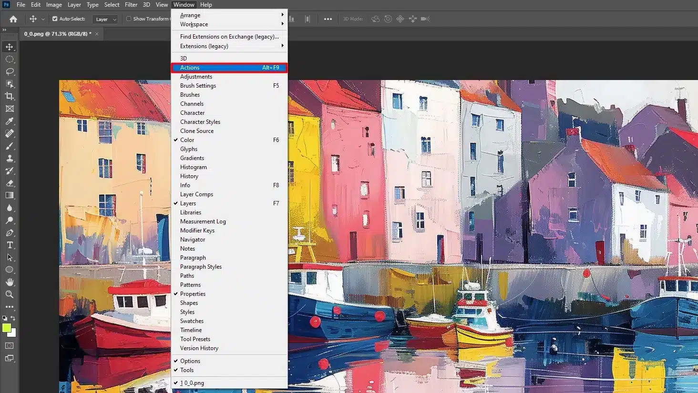Click 3D pan camera icon
The image size is (698, 393).
[400, 19]
